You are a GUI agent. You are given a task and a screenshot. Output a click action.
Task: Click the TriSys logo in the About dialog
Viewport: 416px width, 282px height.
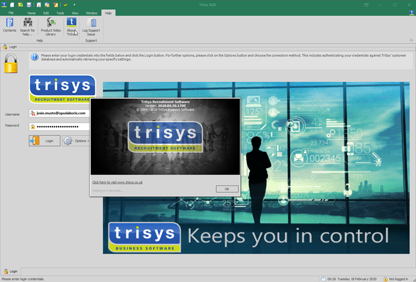(x=165, y=137)
